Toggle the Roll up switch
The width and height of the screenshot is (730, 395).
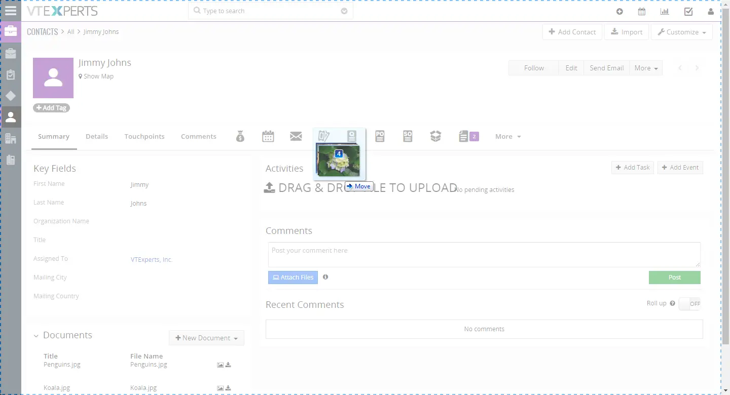(x=689, y=304)
